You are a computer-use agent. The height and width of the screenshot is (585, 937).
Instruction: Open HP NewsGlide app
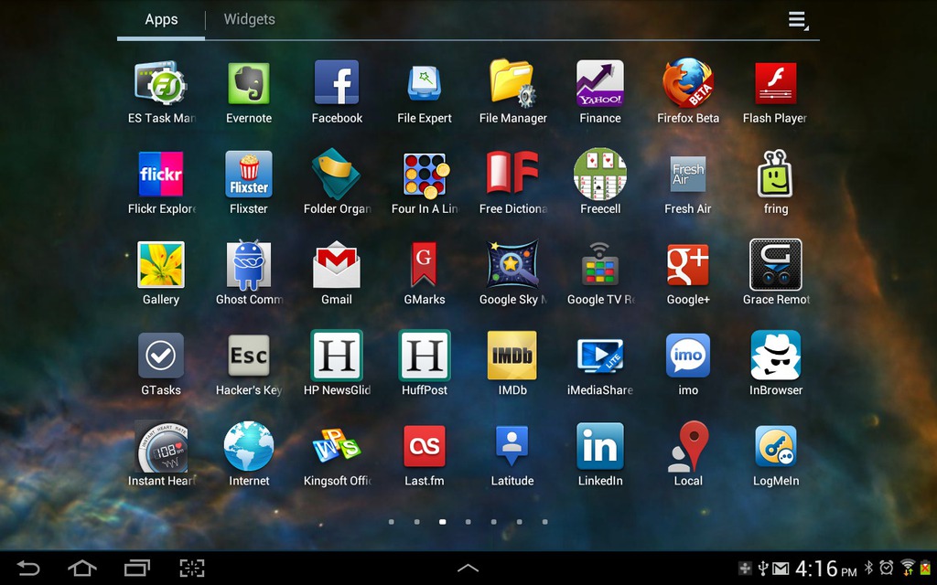[x=337, y=356]
